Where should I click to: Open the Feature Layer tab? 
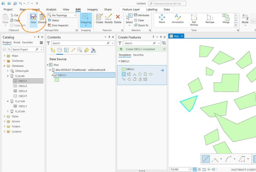tap(131, 9)
